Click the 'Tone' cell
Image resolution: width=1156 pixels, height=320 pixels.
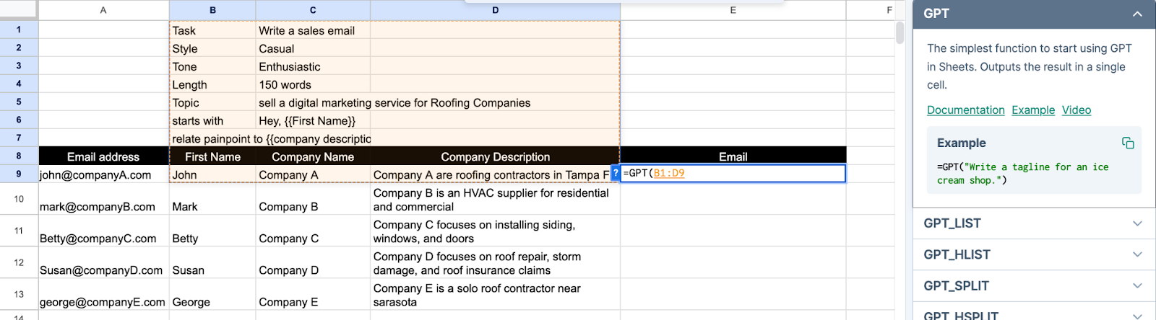(x=212, y=66)
